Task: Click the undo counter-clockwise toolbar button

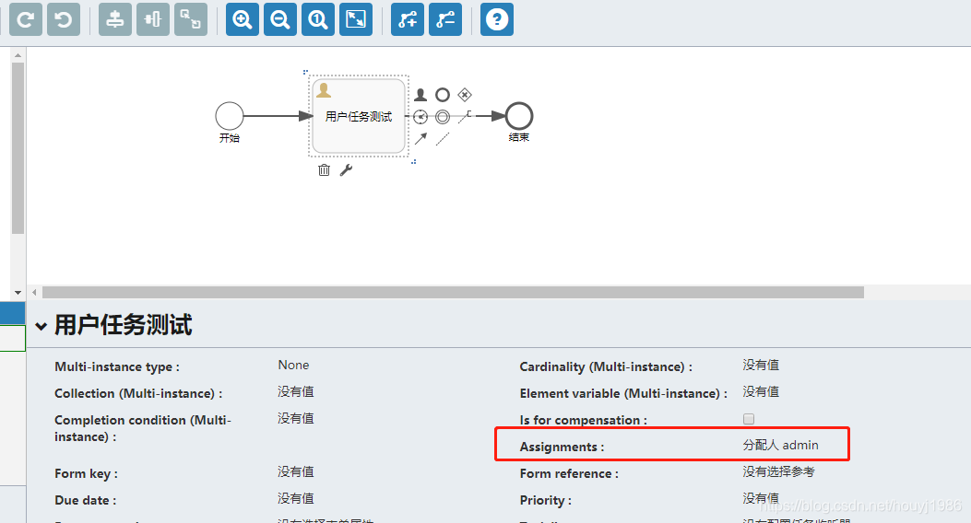Action: [x=64, y=19]
